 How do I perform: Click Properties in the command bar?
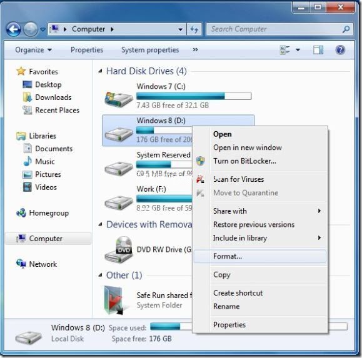(x=87, y=50)
